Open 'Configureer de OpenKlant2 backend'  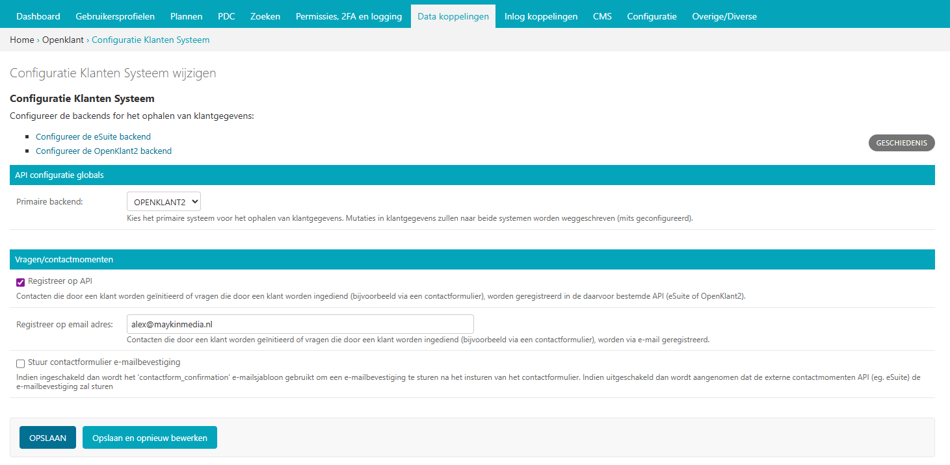point(103,151)
